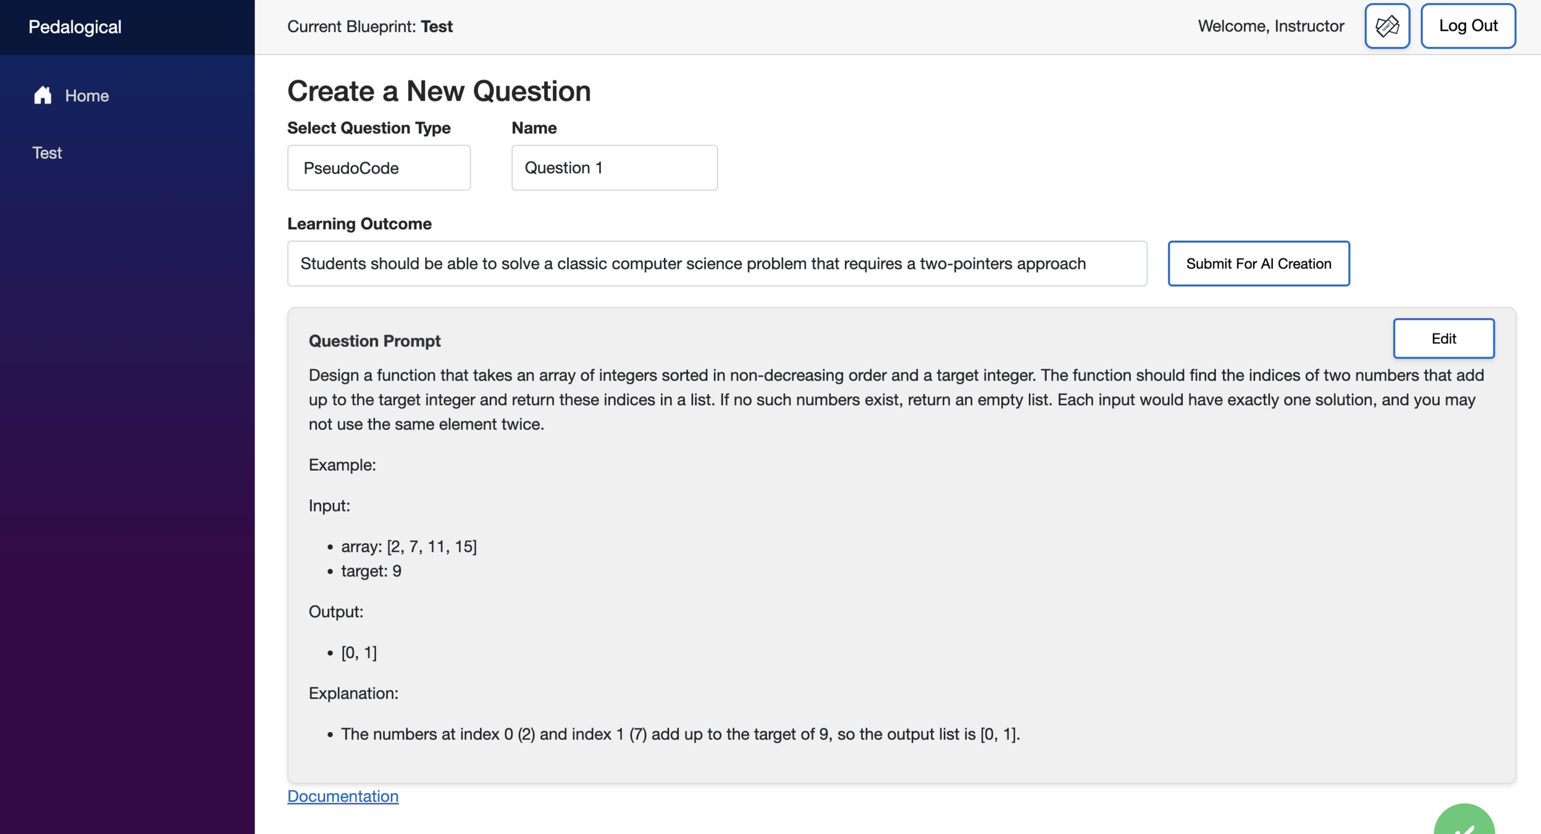Click the Select Question Type label
This screenshot has width=1541, height=834.
[x=369, y=128]
